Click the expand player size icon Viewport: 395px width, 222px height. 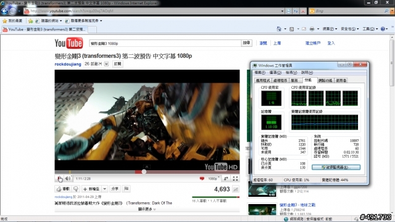(x=226, y=178)
